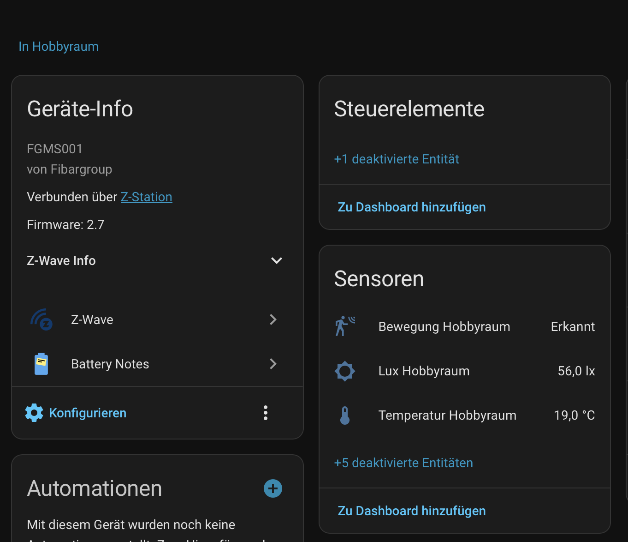
Task: Open the three-dot device menu
Action: [x=266, y=413]
